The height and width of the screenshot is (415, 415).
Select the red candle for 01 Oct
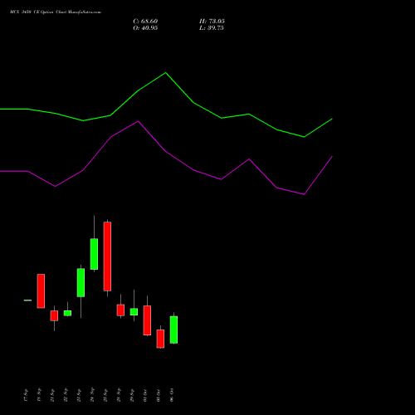click(x=147, y=320)
